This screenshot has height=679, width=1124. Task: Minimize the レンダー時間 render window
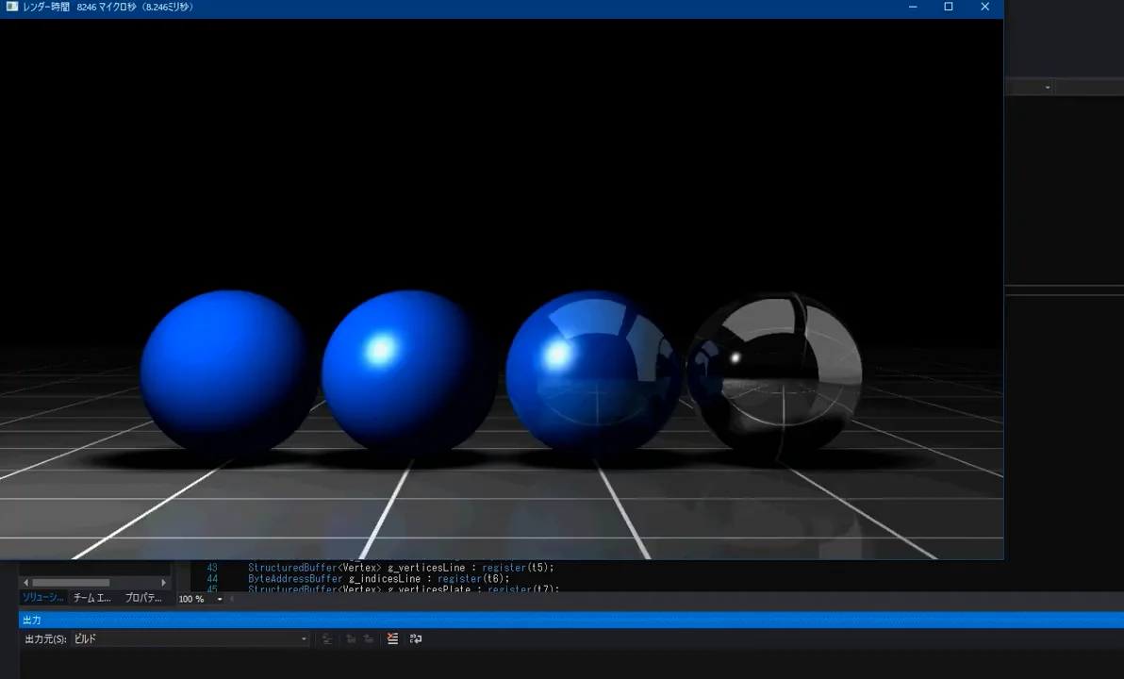pos(913,8)
